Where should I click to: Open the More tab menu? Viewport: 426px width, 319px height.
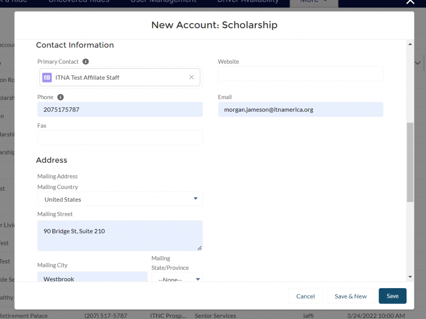coord(314,2)
